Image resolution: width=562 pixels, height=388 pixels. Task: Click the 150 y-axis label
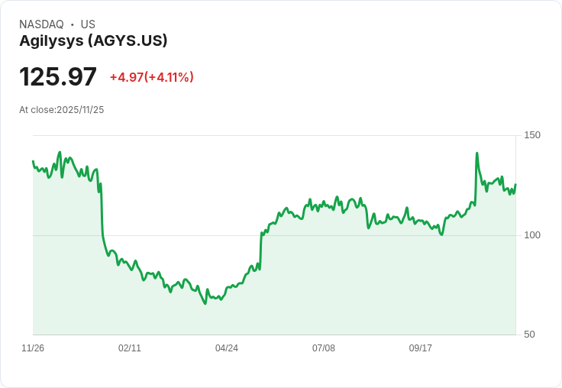coord(531,135)
